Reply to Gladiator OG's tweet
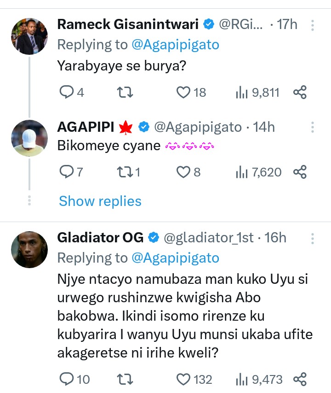This screenshot has width=331, height=393. click(x=67, y=379)
